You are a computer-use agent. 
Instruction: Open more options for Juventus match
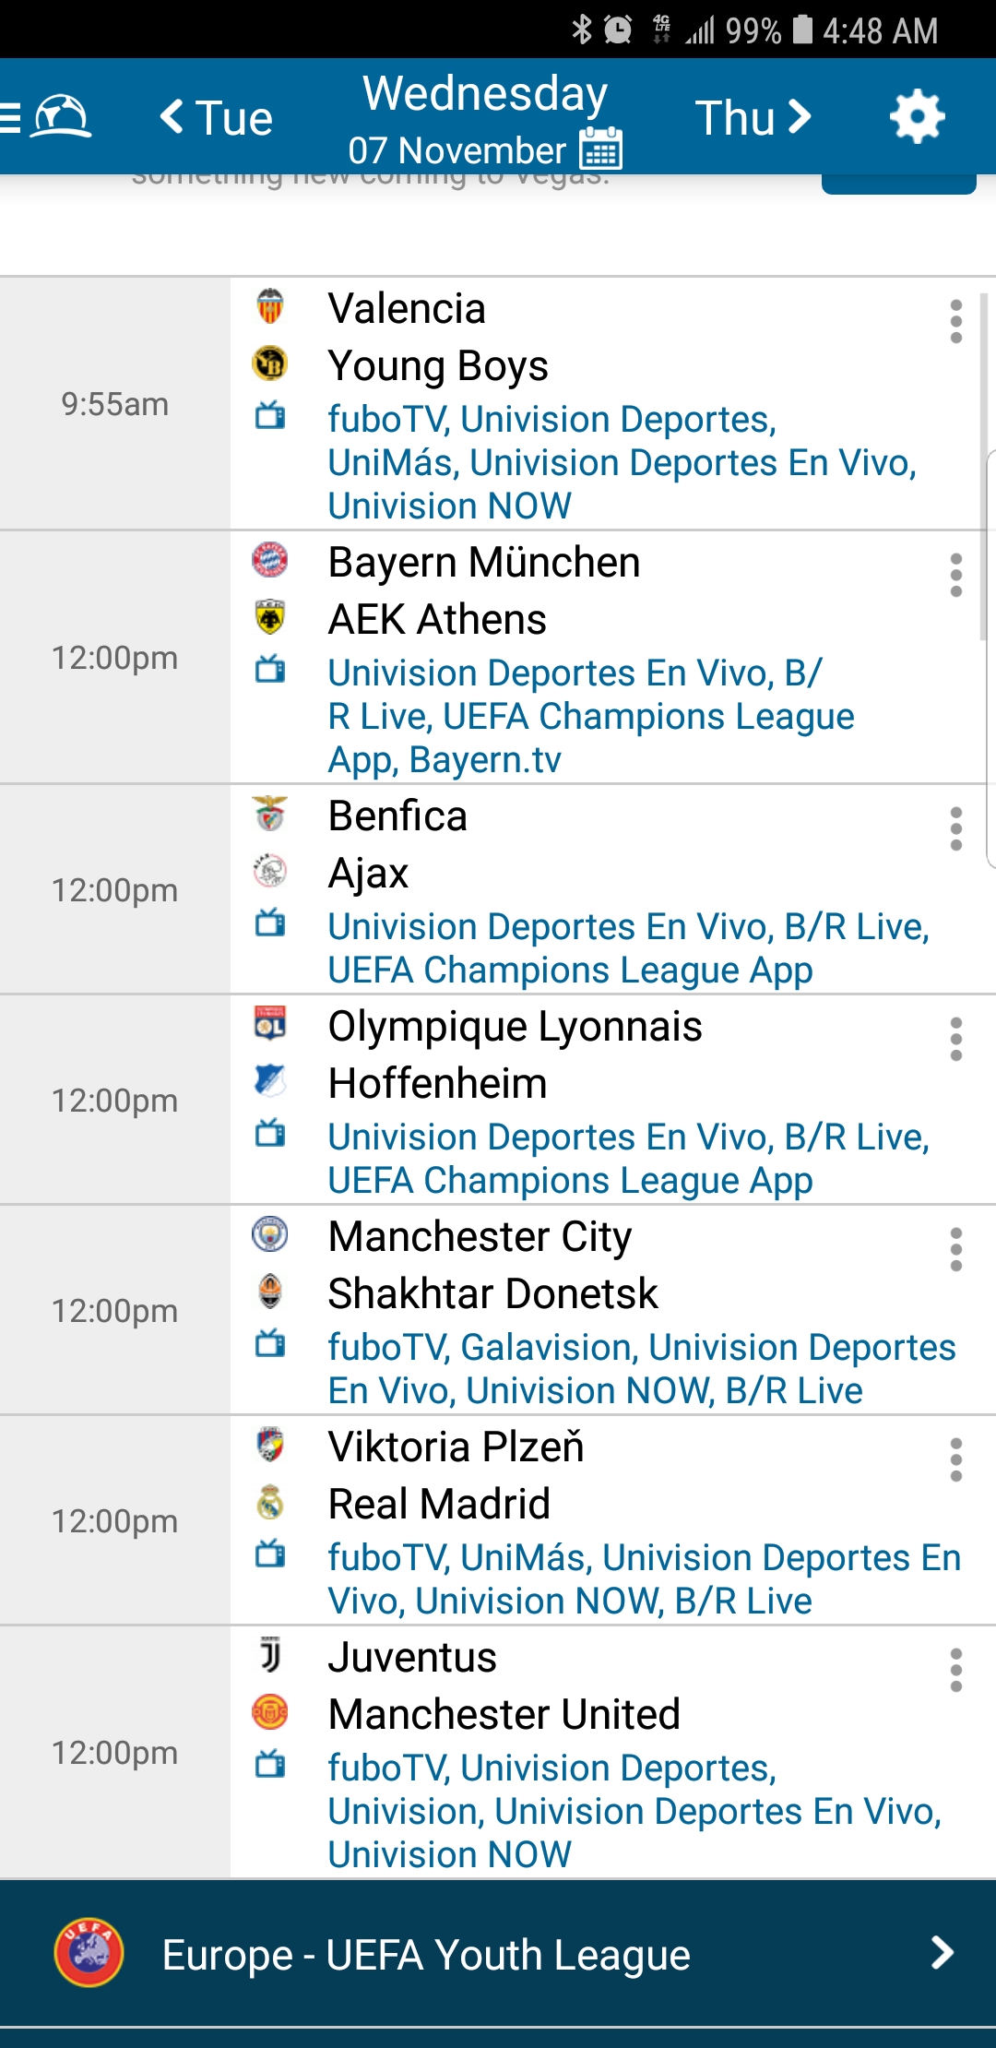955,1670
